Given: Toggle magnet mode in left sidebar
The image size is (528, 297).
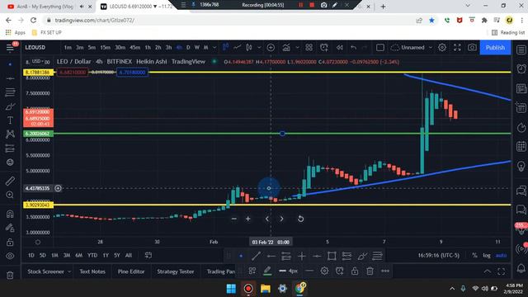Looking at the screenshot, I should click(x=10, y=214).
